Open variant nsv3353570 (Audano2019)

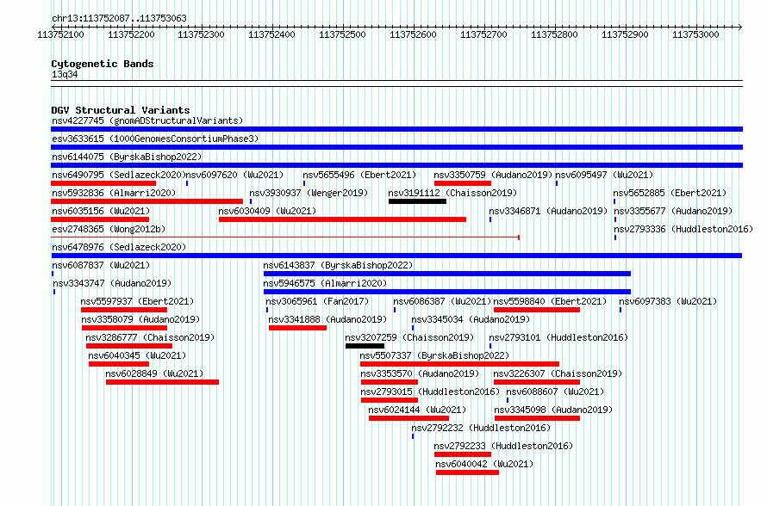click(420, 373)
